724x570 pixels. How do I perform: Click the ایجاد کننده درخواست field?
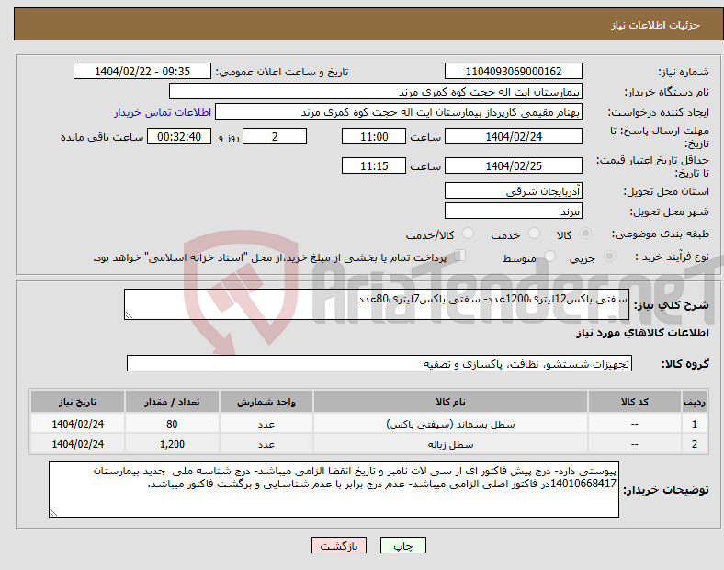[x=399, y=112]
